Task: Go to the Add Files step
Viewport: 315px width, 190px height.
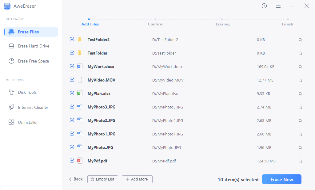Action: tap(90, 24)
